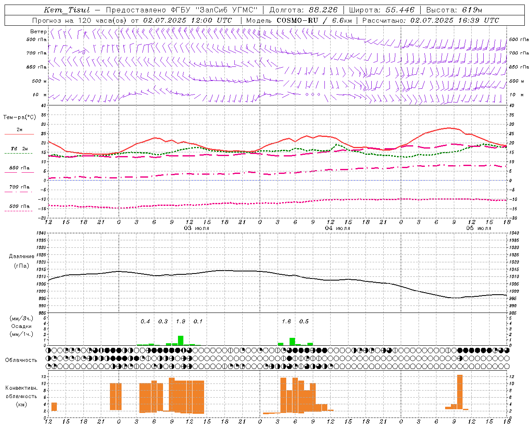This screenshot has width=531, height=425.
Task: Select the 'Прогноз на 120 часа(ов)' forecast text
Action: pos(80,20)
